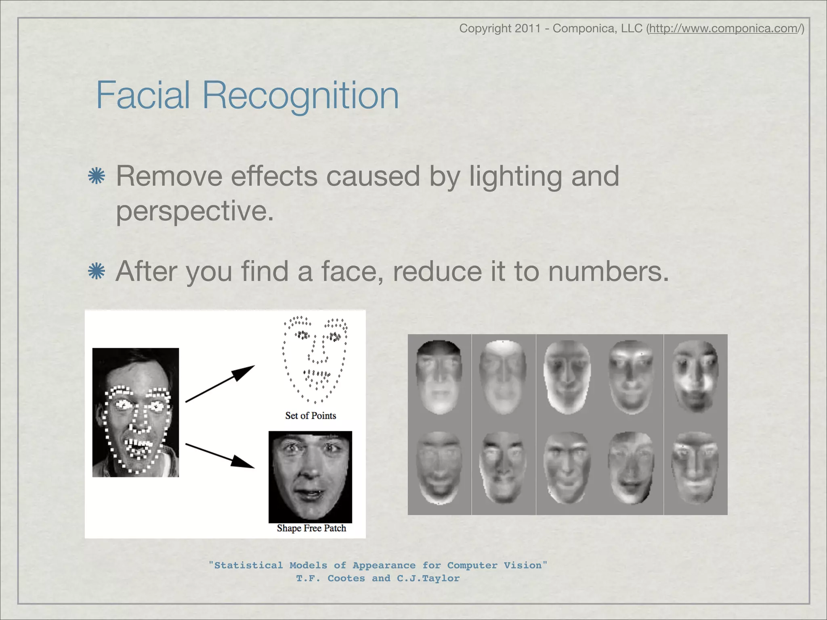Click the 'Shape Free Patch' caption

coord(311,528)
